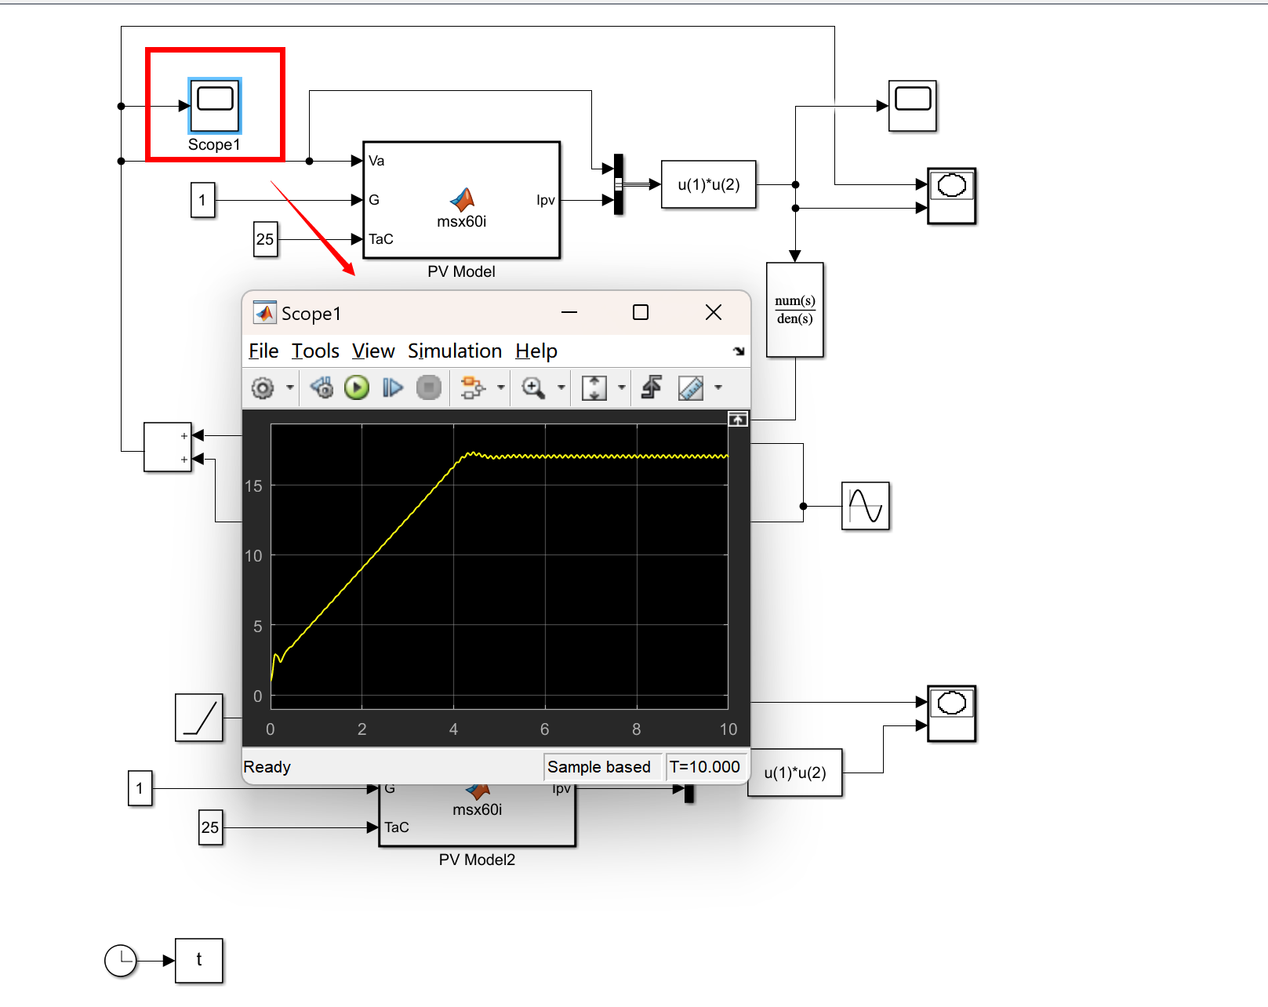
Task: Select the upper XY Graph block
Action: [x=952, y=196]
